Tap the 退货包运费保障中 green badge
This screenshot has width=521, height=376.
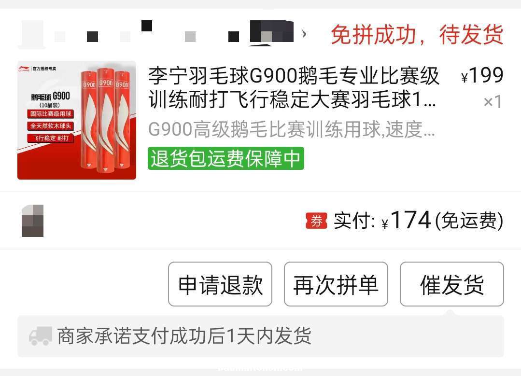[226, 158]
